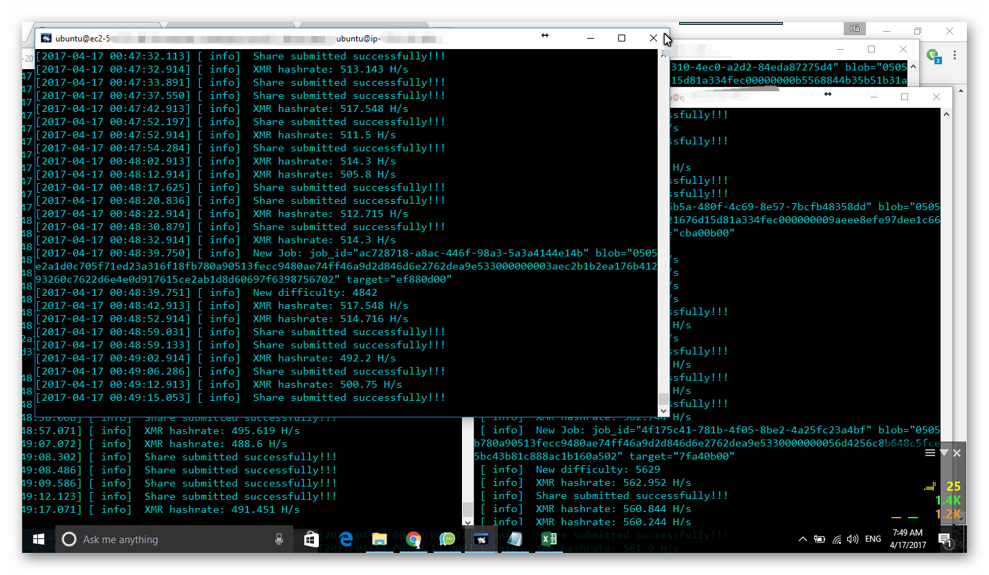Switch to Google Chrome in taskbar
The height and width of the screenshot is (575, 989).
(x=414, y=539)
